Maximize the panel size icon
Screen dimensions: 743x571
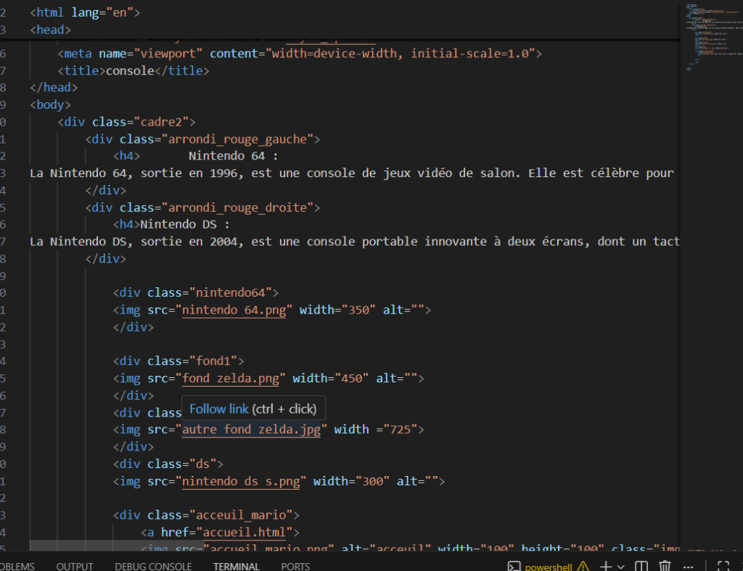[723, 567]
